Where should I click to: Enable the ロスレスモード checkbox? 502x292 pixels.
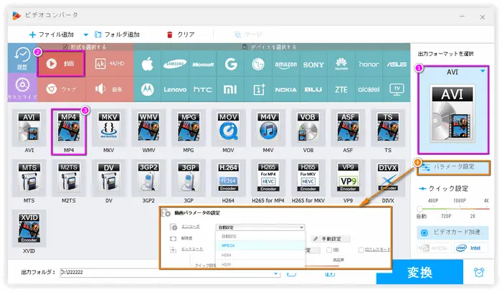click(x=360, y=250)
